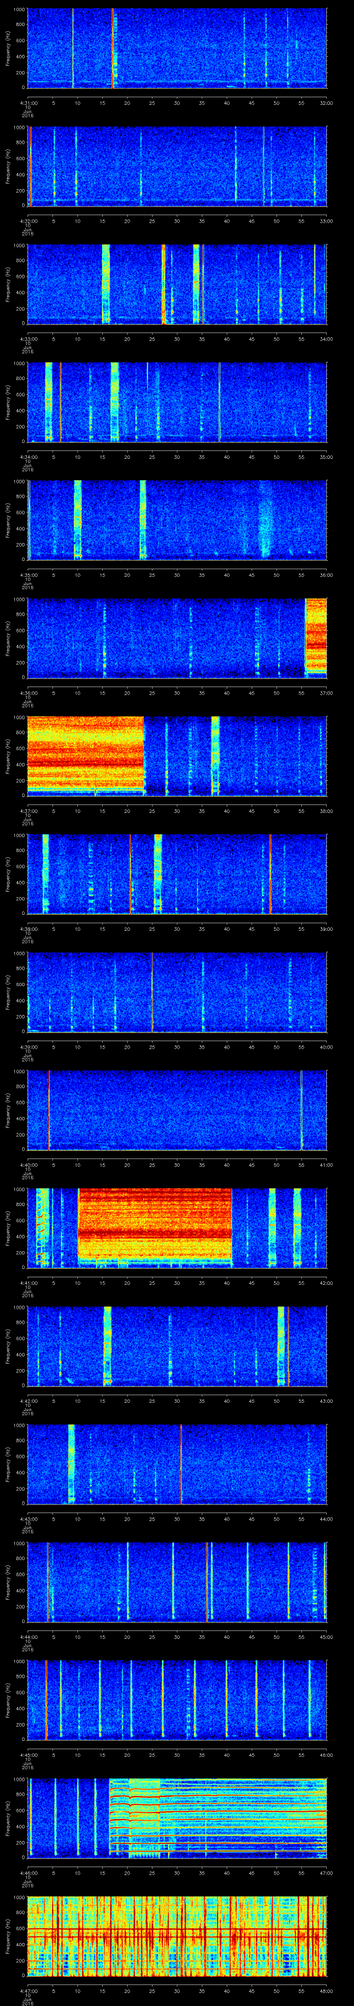Click the 4:47:00 start time label

point(28,1990)
